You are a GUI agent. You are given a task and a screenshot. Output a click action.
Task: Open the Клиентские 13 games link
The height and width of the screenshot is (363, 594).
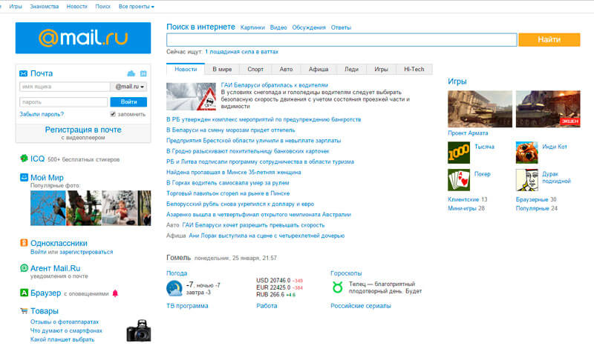(468, 199)
